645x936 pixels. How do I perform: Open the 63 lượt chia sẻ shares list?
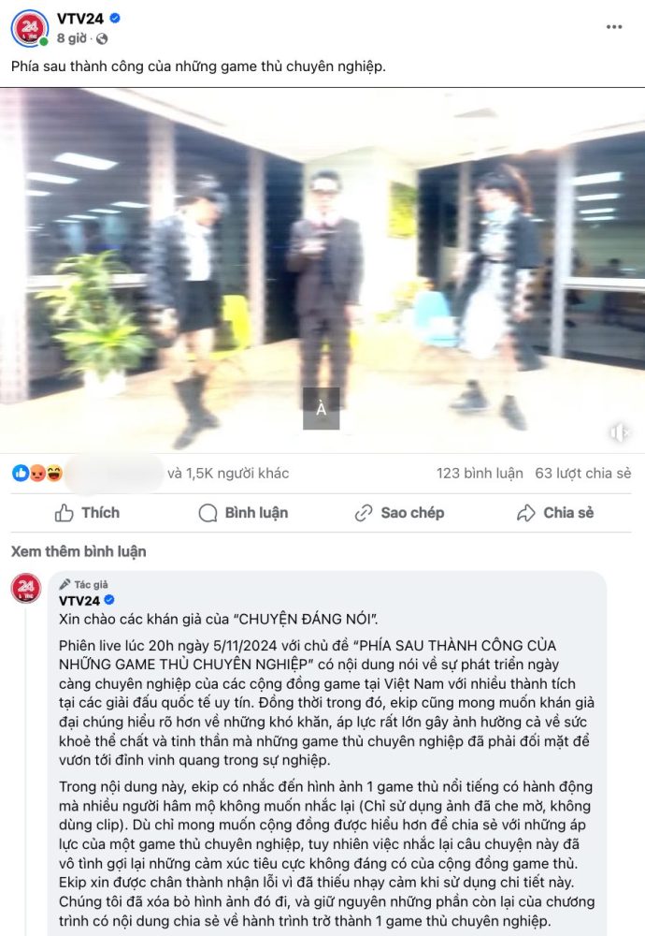point(583,474)
